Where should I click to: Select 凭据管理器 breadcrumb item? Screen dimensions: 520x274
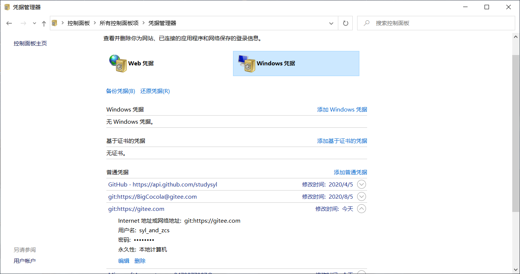(x=162, y=23)
